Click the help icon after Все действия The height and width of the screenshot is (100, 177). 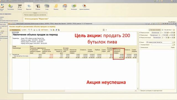[174, 30]
